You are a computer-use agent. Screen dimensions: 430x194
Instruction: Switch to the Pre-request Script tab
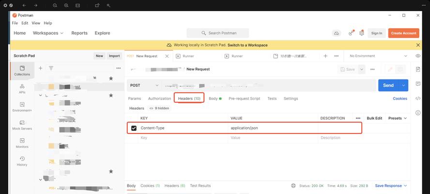tap(245, 98)
